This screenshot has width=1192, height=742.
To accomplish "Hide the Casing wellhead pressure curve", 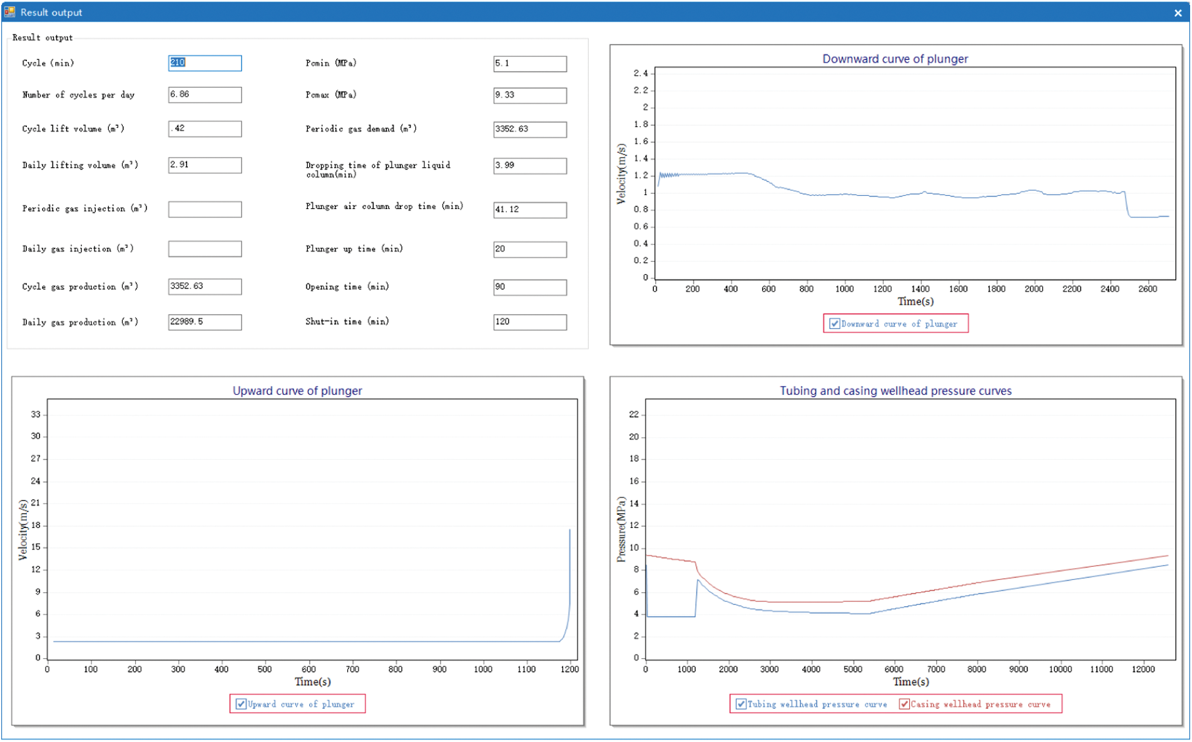I will 904,704.
